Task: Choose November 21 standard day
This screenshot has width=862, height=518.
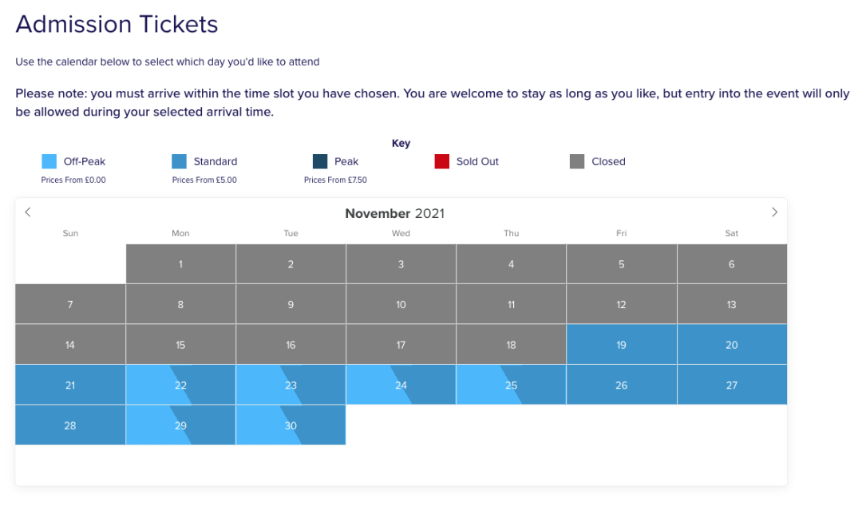Action: pyautogui.click(x=70, y=385)
